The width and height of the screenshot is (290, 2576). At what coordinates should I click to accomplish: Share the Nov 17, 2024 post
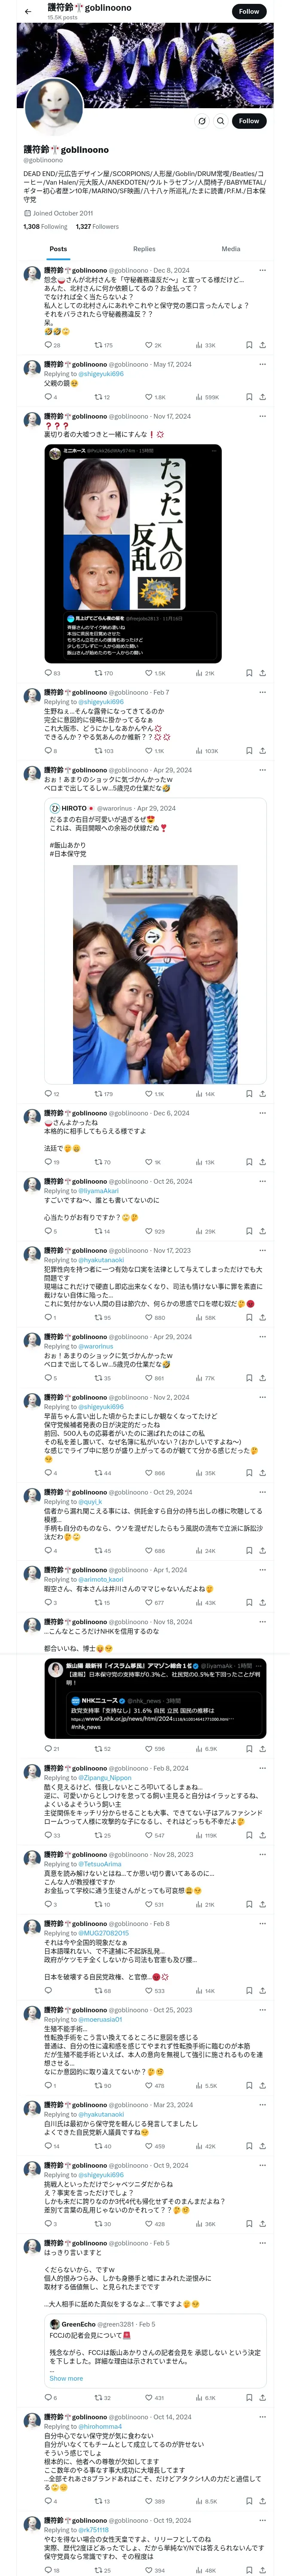[x=262, y=673]
